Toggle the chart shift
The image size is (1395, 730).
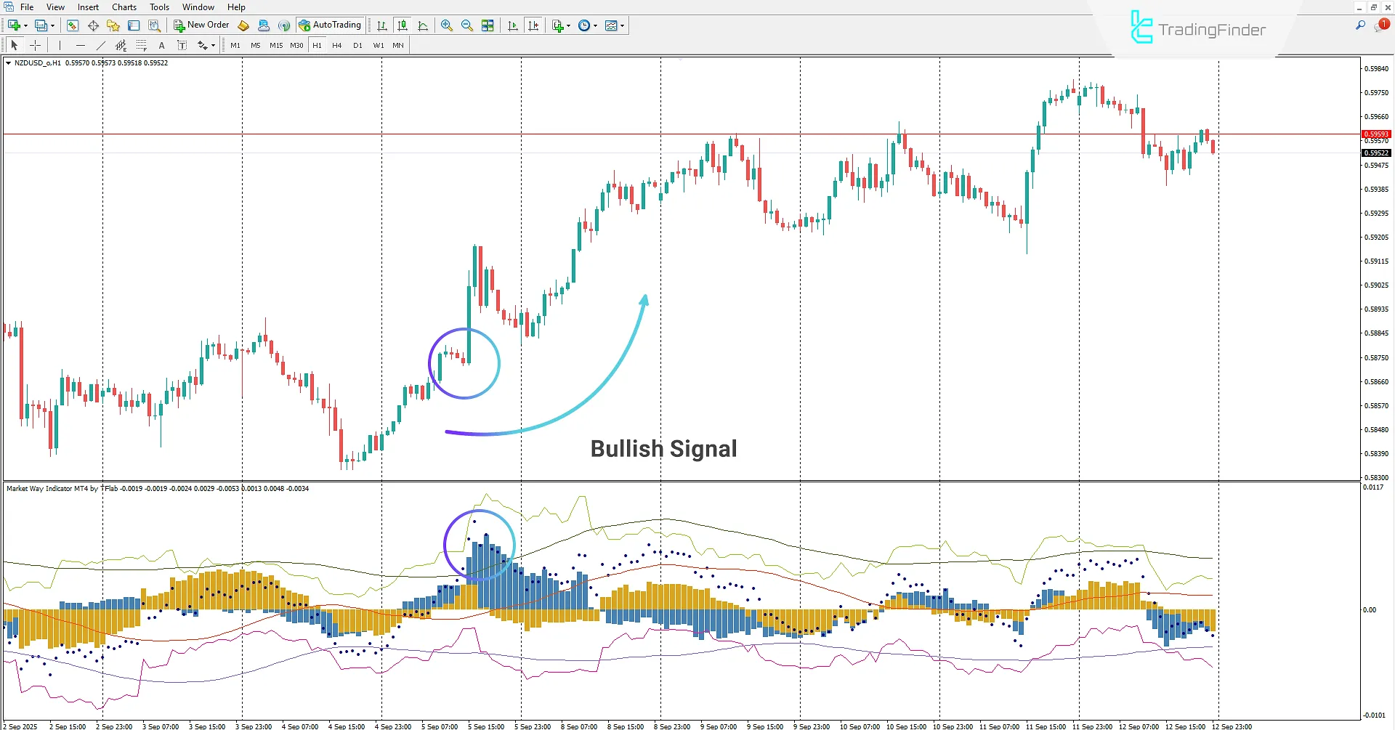(534, 25)
